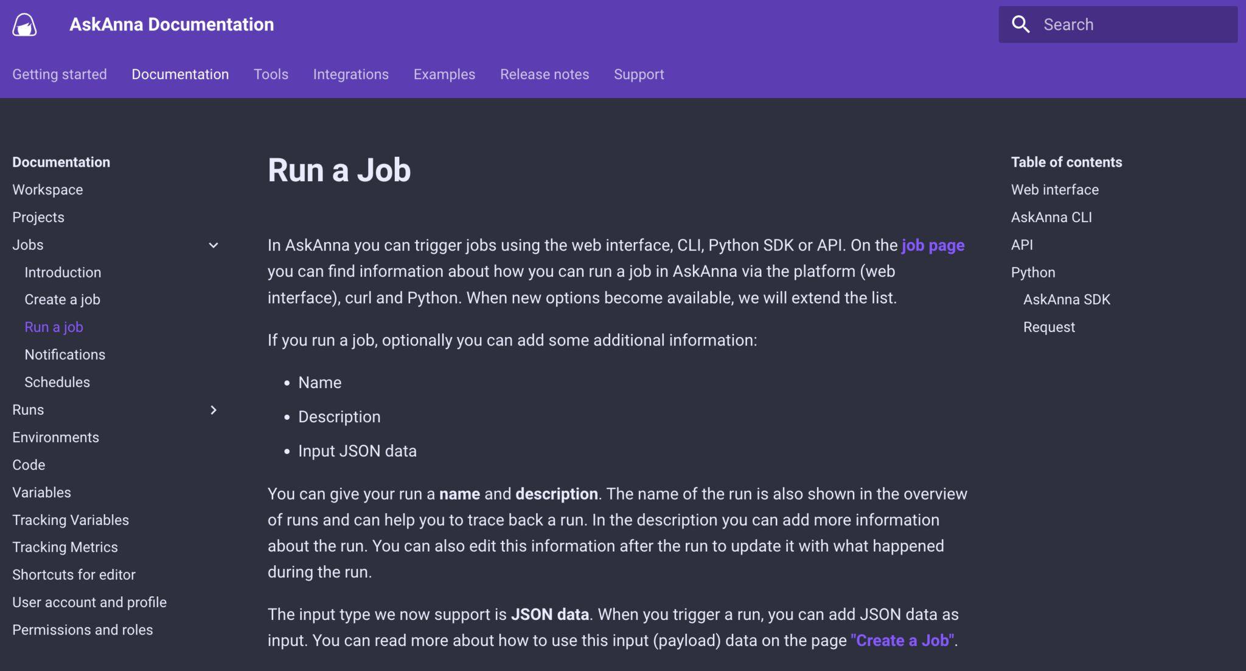The height and width of the screenshot is (671, 1246).
Task: Jump to the Request section in contents
Action: click(1048, 327)
